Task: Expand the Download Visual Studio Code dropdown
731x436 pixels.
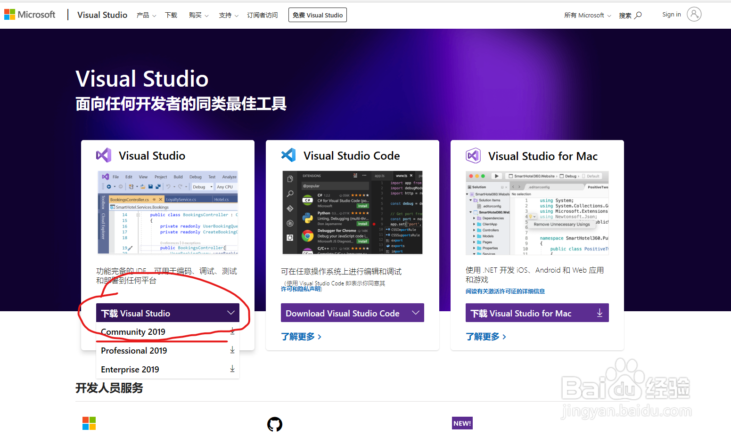Action: (353, 313)
